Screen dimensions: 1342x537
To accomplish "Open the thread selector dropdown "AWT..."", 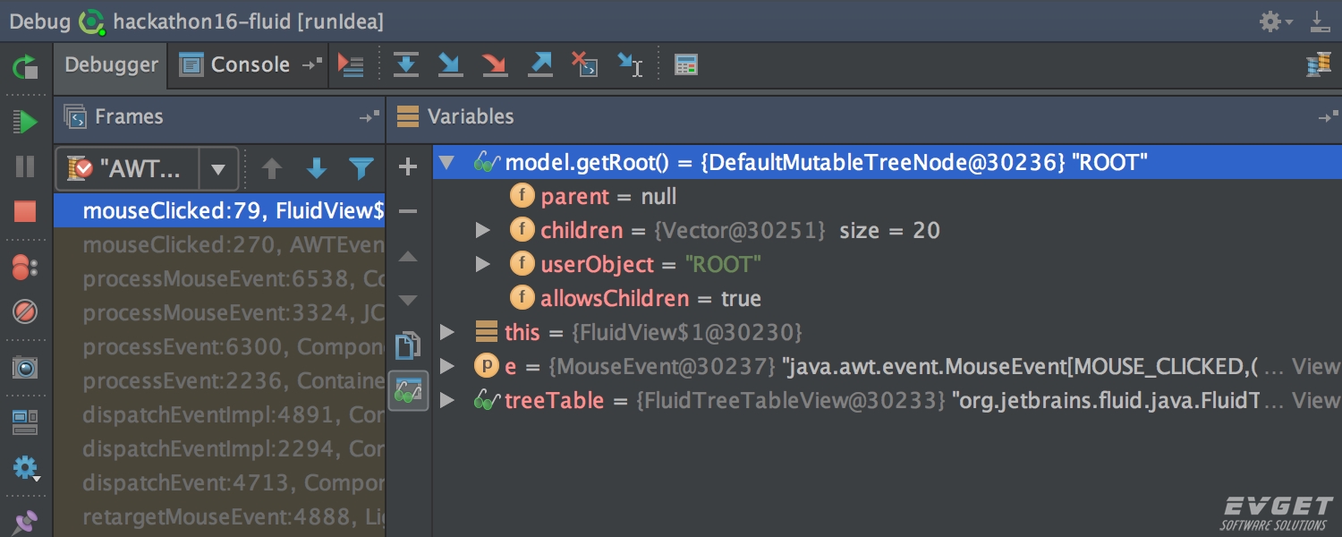I will click(x=148, y=168).
